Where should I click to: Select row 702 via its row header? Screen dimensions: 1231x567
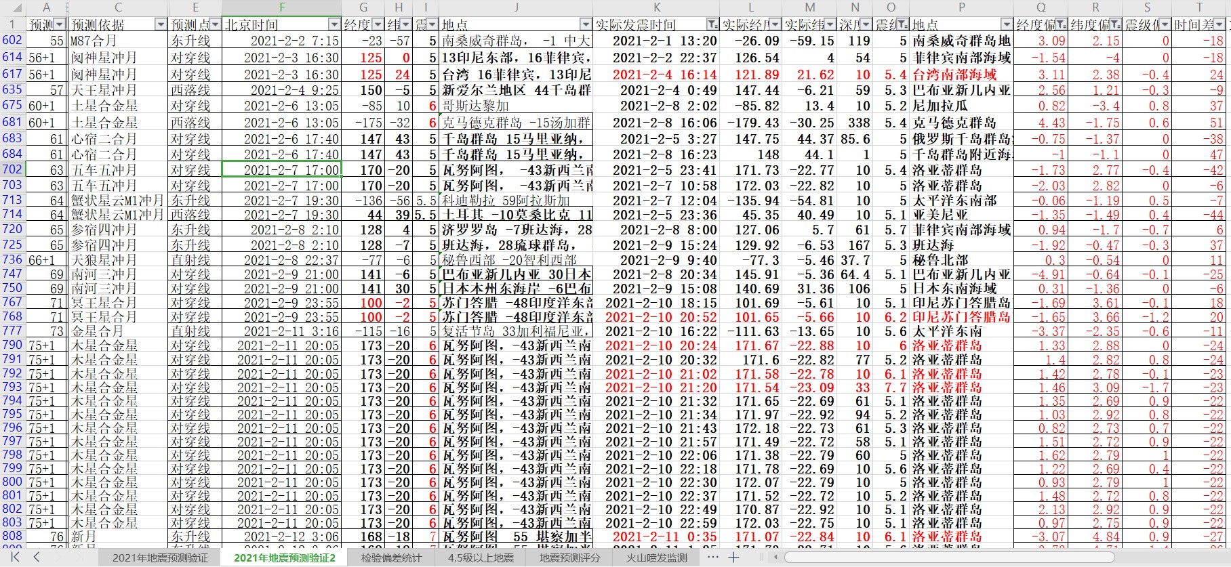pos(12,169)
